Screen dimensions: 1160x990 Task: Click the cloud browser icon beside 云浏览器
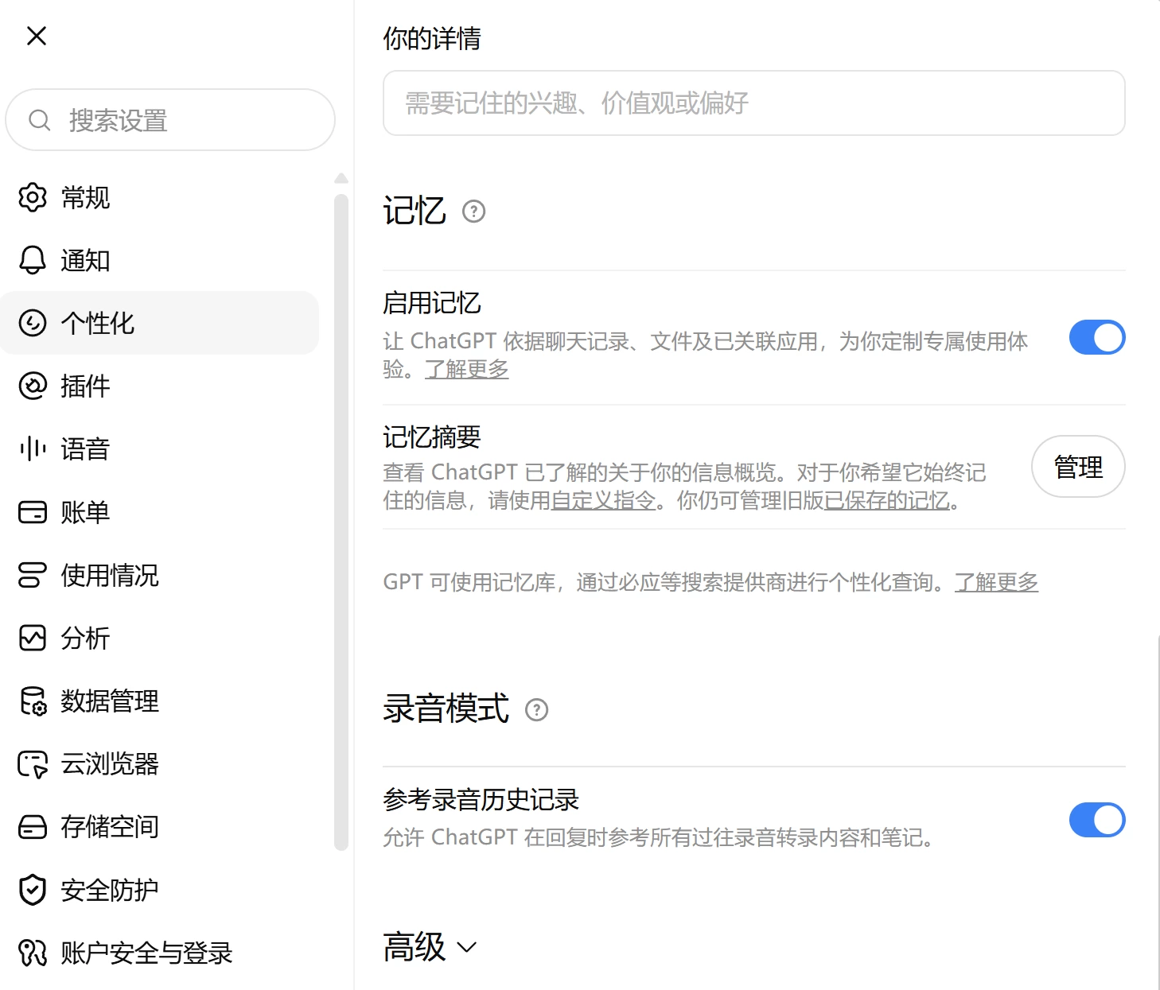pyautogui.click(x=33, y=763)
